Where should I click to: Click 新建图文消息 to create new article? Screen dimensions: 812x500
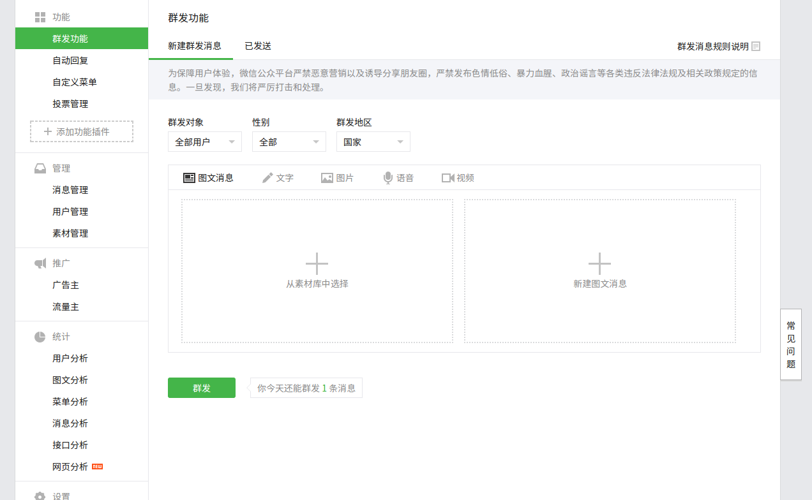coord(599,271)
